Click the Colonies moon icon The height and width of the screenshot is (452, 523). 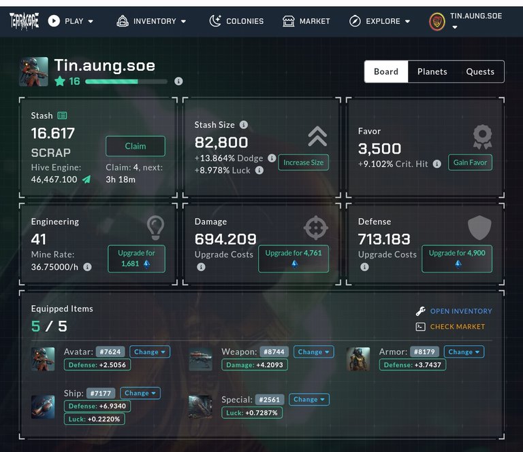[x=215, y=21]
